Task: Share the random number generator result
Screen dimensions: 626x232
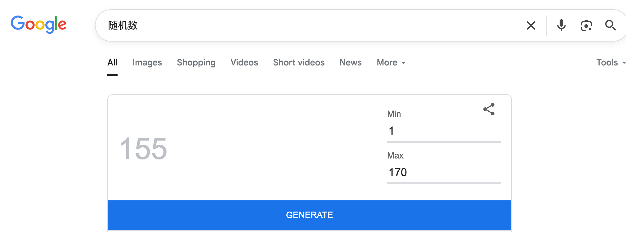Action: click(x=489, y=109)
